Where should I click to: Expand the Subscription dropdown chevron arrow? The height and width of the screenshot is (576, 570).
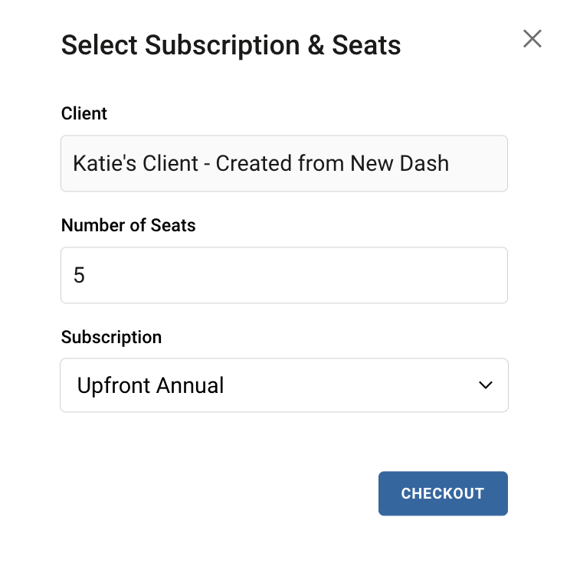(486, 385)
